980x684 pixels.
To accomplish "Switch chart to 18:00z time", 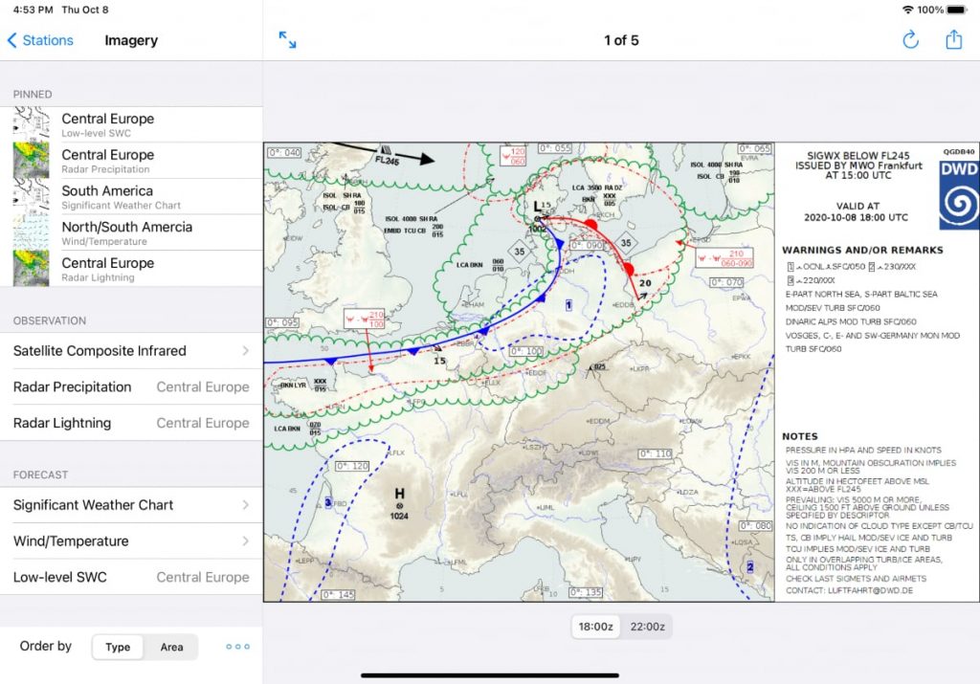I will tap(595, 627).
